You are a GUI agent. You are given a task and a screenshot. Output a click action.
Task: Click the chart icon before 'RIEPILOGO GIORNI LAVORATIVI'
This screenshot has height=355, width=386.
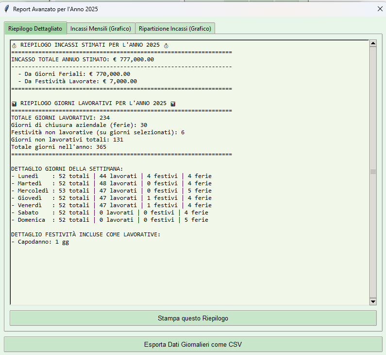point(14,104)
